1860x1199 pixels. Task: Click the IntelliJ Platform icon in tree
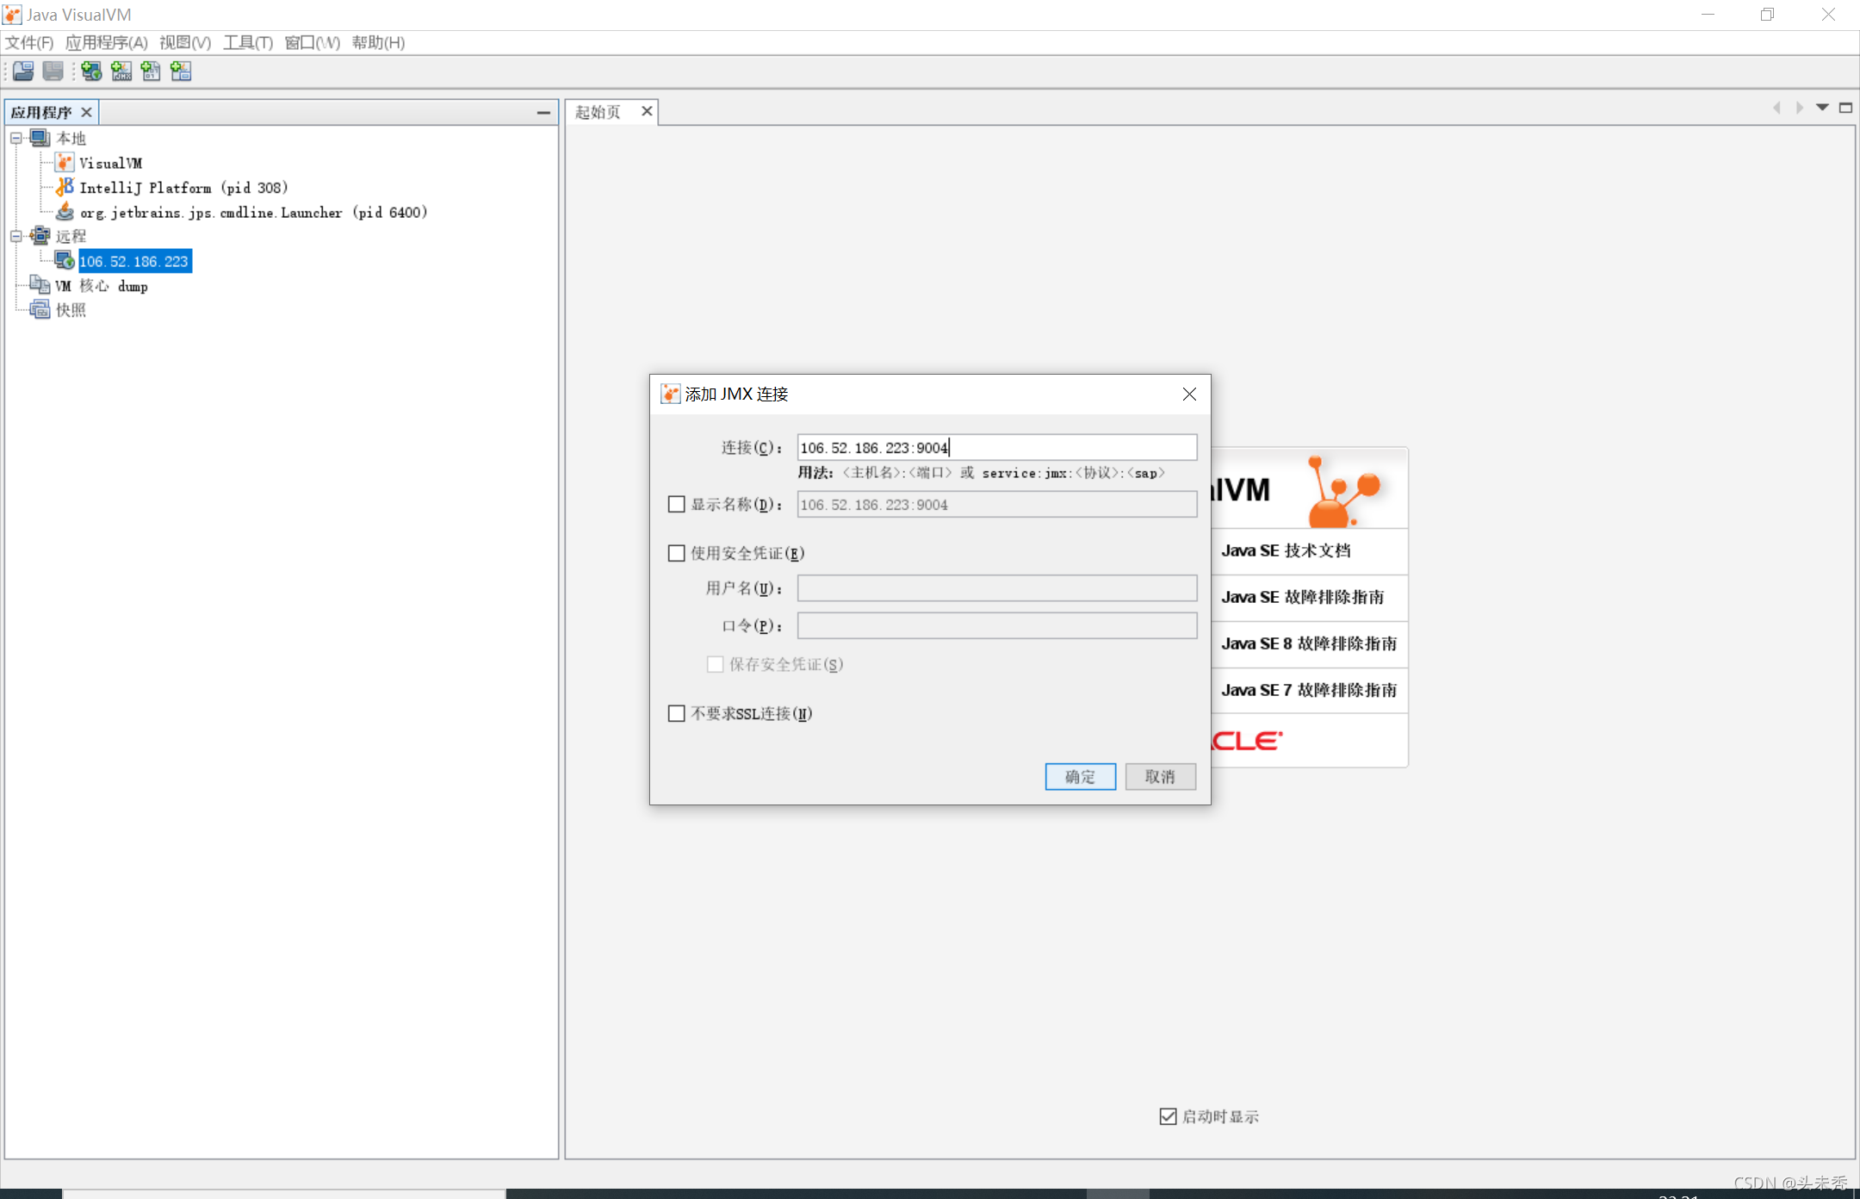click(65, 187)
